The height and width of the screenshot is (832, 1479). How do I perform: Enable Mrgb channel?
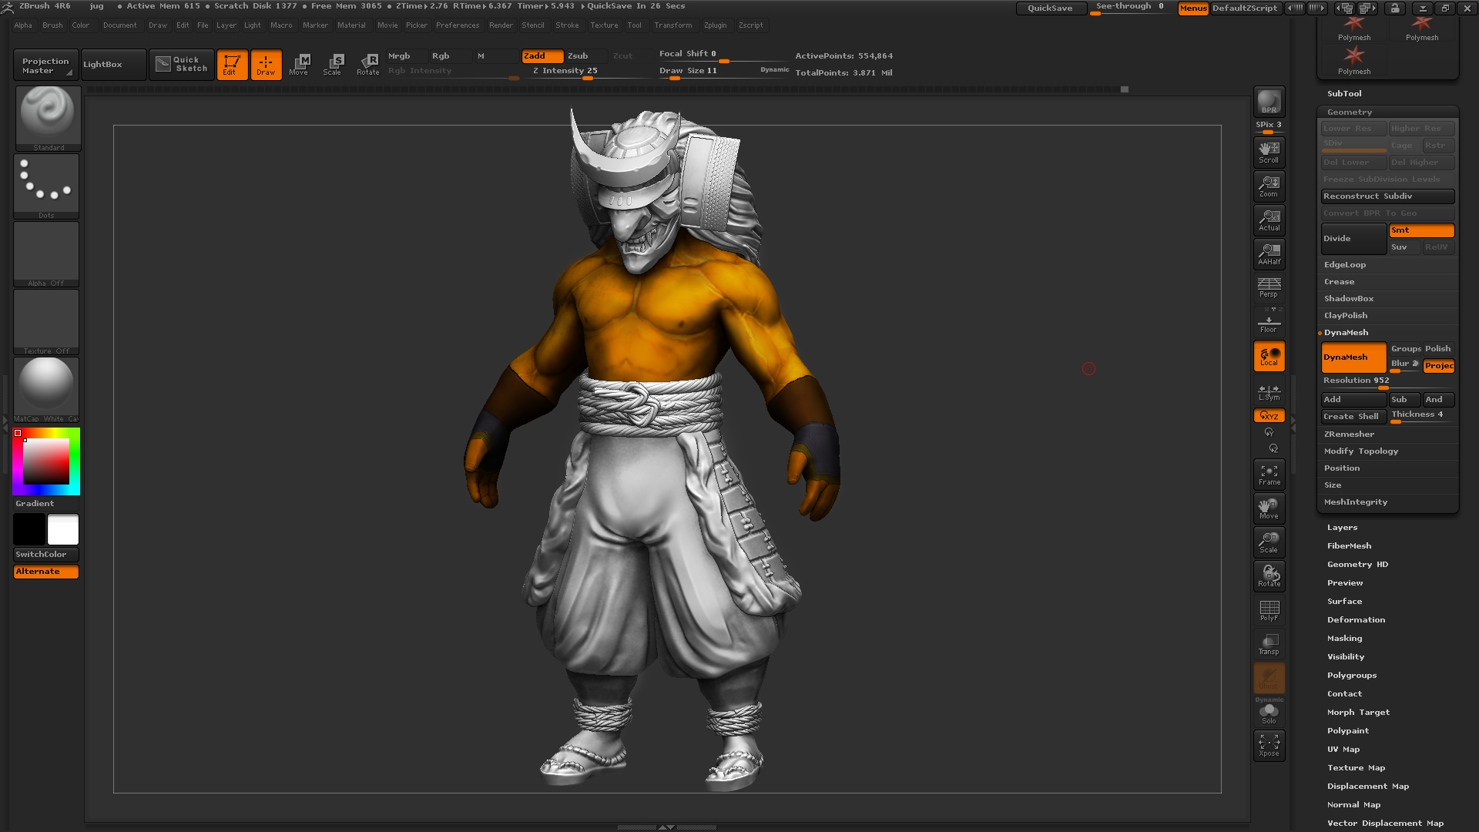tap(406, 56)
